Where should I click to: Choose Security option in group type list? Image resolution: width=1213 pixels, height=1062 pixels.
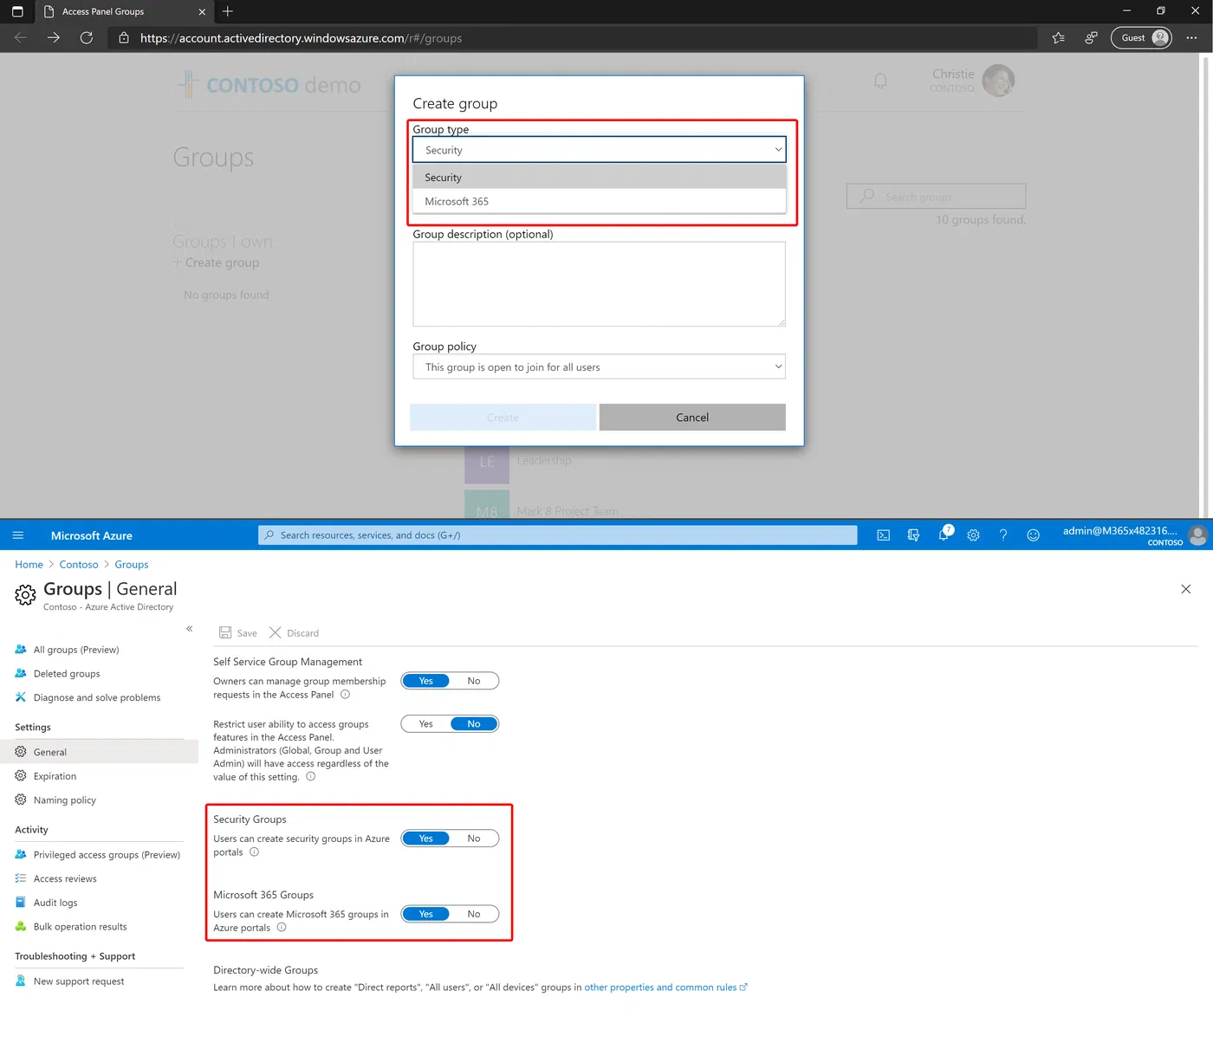tap(600, 178)
